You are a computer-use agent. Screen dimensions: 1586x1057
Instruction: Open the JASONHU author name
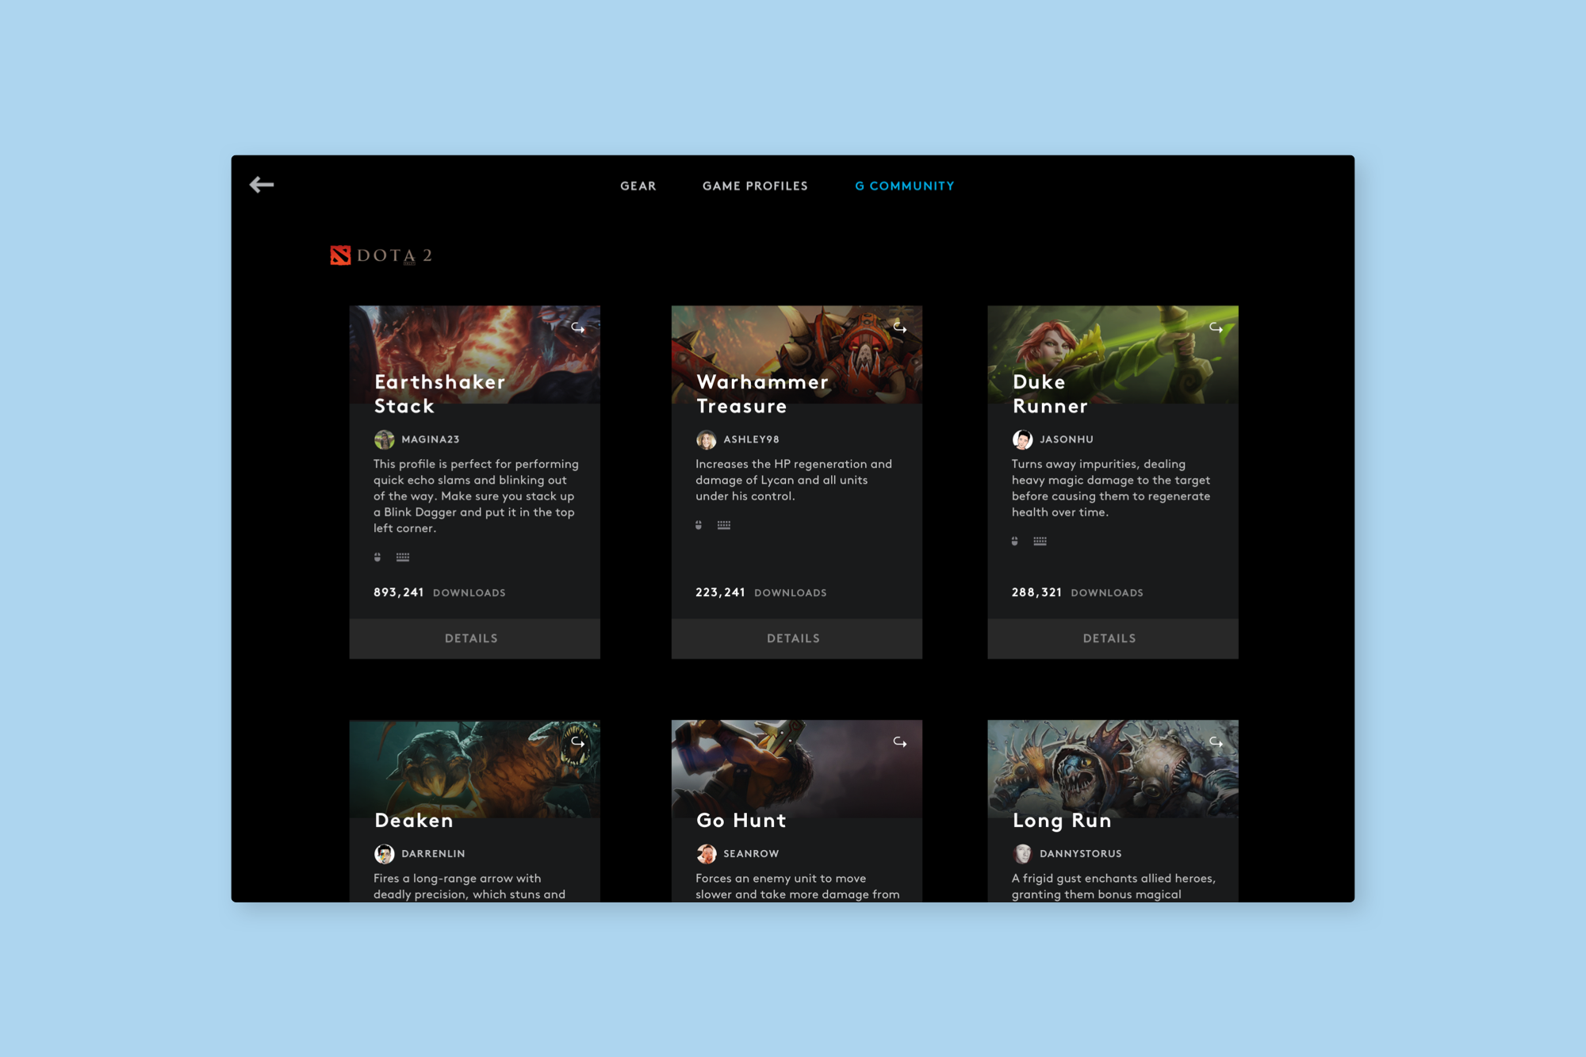click(1067, 439)
